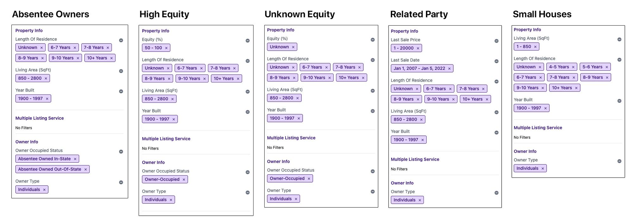Delete the "Absentee Owned In-State" chip
The height and width of the screenshot is (223, 633).
click(x=75, y=159)
